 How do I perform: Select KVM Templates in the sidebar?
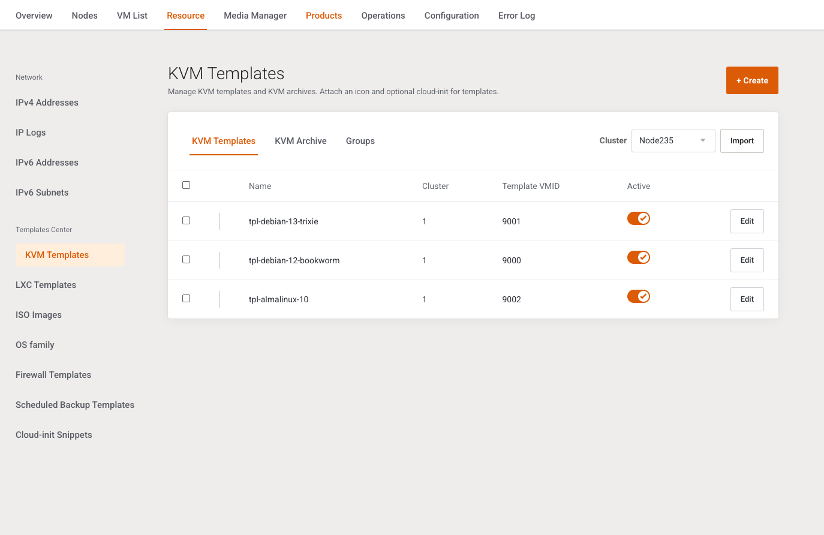click(70, 255)
